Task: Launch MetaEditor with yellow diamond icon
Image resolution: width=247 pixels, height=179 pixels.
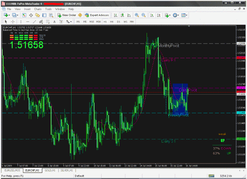Action: tap(80, 15)
